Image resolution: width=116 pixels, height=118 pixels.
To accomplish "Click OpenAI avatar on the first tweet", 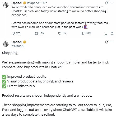I will pos(6,5).
